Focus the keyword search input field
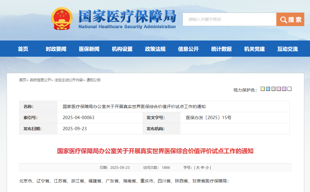 [x=229, y=19]
